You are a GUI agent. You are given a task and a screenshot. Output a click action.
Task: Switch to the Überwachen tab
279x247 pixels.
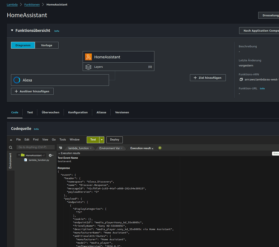(x=50, y=112)
